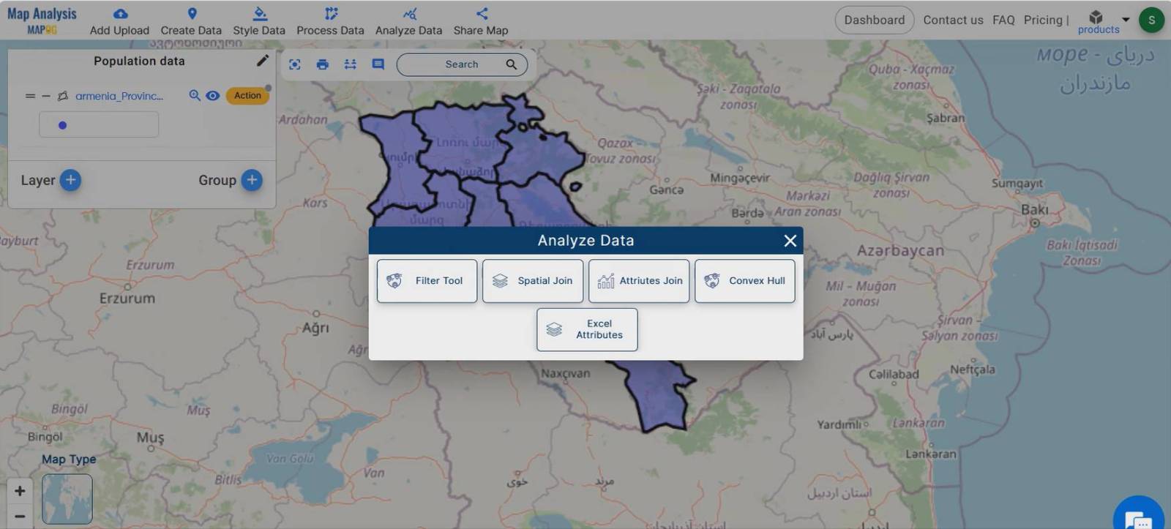
Task: Click the print map icon
Action: (322, 64)
